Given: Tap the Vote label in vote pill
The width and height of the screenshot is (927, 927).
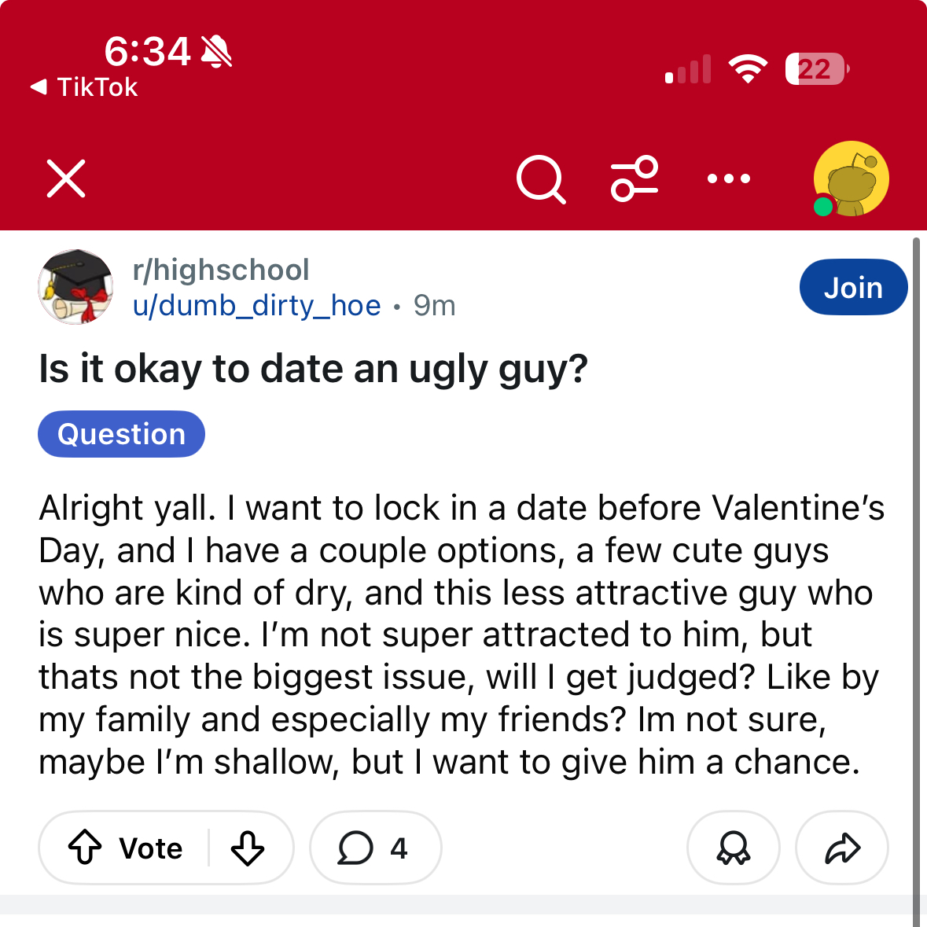Looking at the screenshot, I should pos(150,848).
